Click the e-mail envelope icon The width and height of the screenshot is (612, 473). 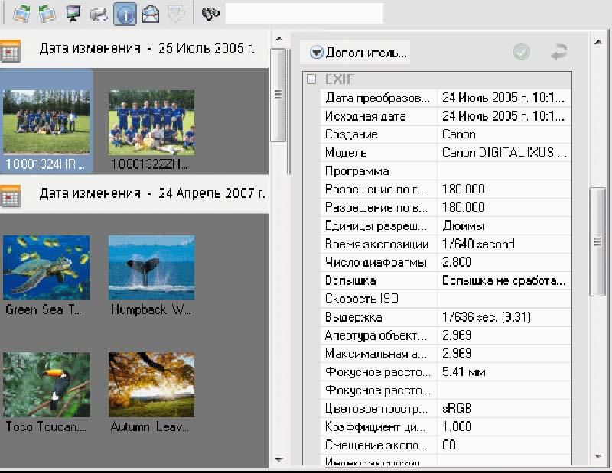(151, 13)
